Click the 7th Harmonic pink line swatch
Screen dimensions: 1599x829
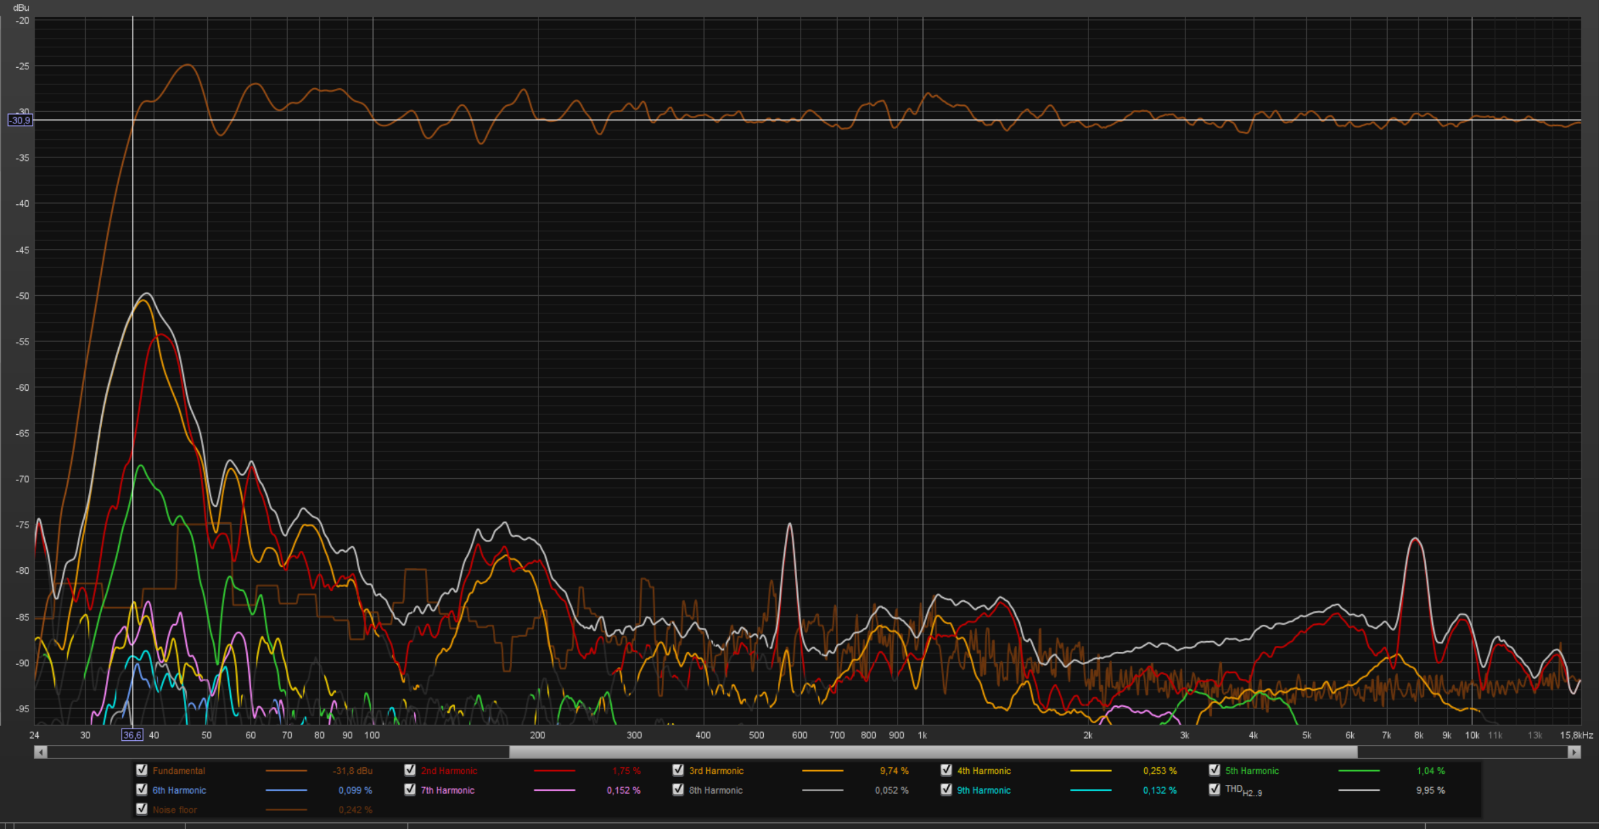point(555,791)
